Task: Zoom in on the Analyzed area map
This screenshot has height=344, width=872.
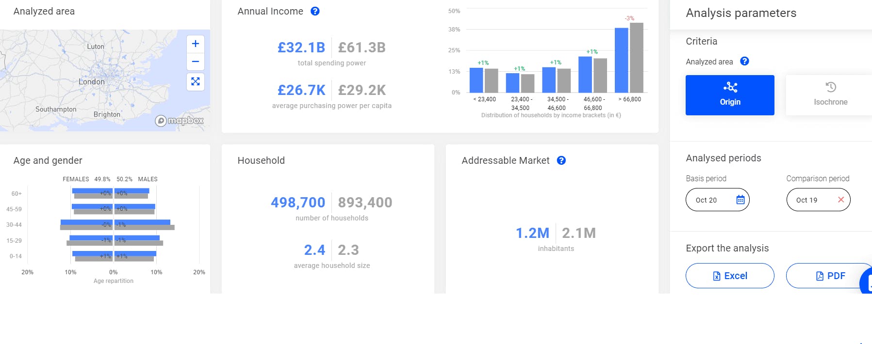Action: pyautogui.click(x=195, y=44)
